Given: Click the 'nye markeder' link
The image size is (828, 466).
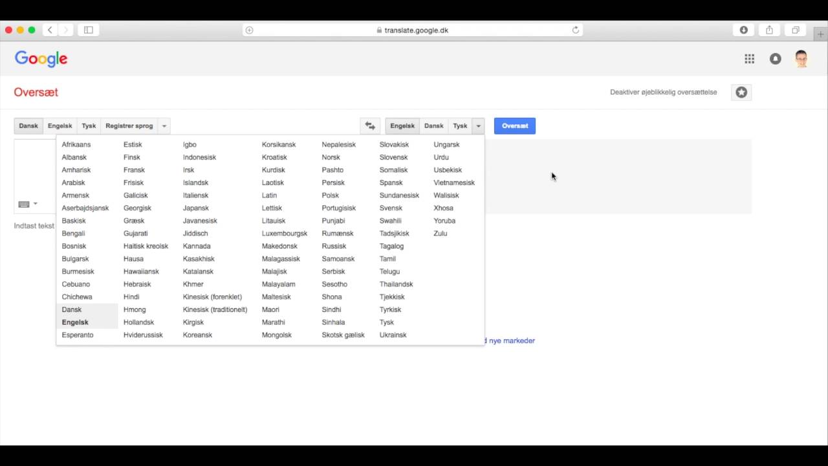Looking at the screenshot, I should point(512,340).
